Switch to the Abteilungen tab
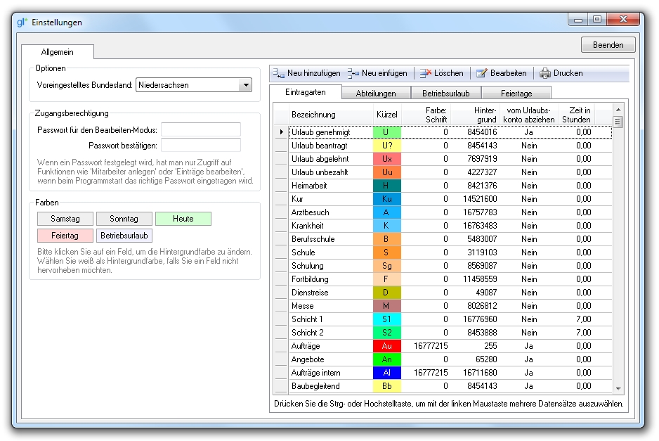659x441 pixels. point(376,93)
